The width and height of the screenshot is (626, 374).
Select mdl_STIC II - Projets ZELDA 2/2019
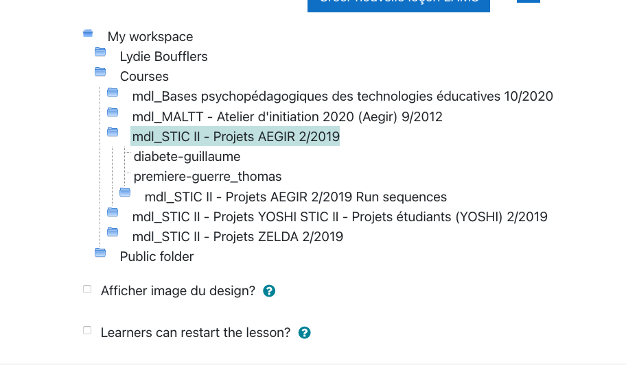(x=237, y=237)
